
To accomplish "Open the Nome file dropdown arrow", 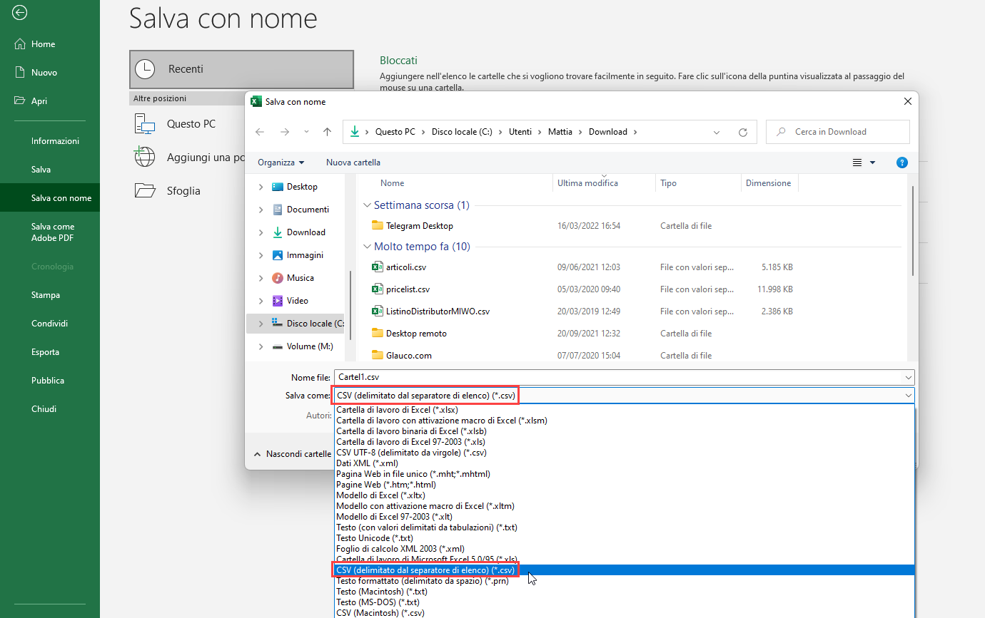I will tap(908, 377).
